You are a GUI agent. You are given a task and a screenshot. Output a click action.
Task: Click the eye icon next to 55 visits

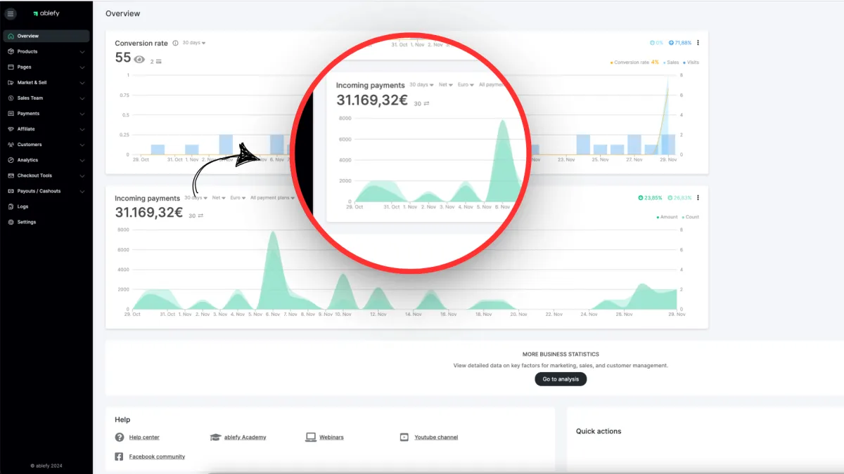pos(139,60)
